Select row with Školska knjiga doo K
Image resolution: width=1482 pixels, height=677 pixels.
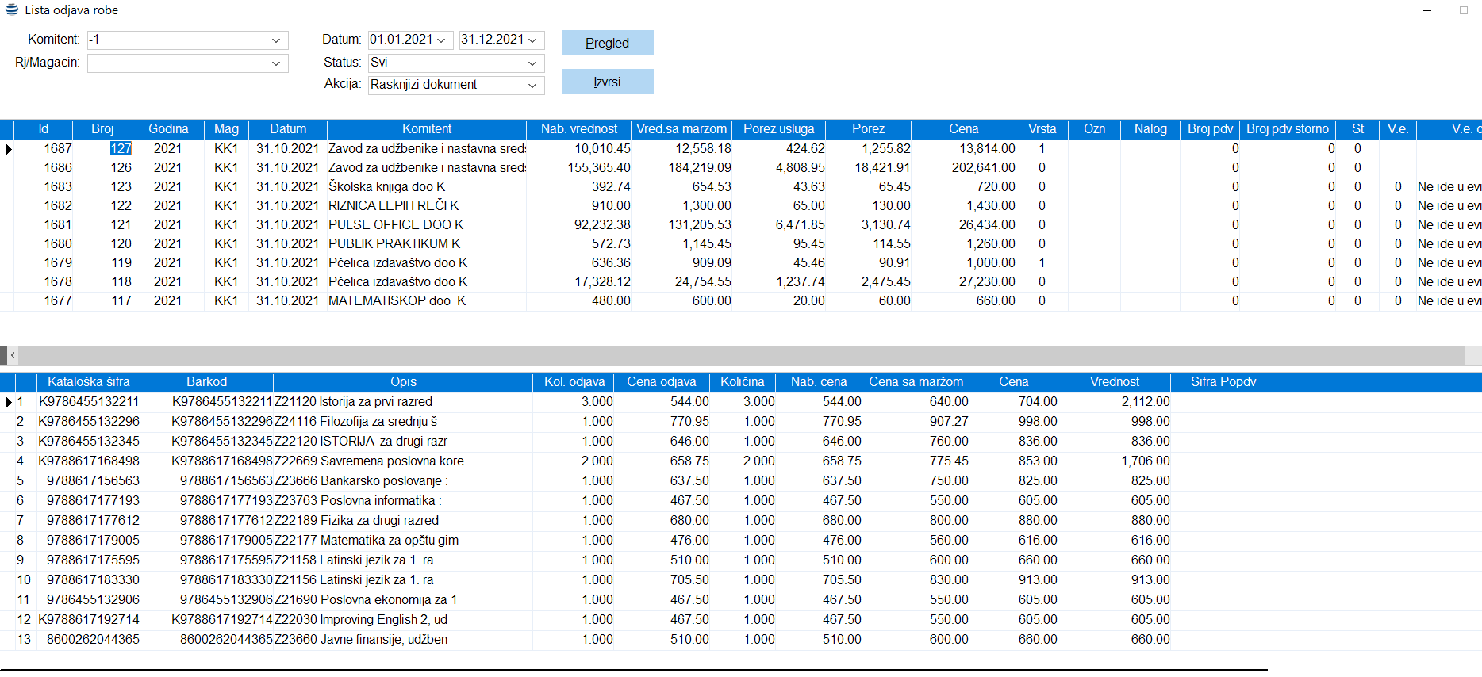(386, 187)
